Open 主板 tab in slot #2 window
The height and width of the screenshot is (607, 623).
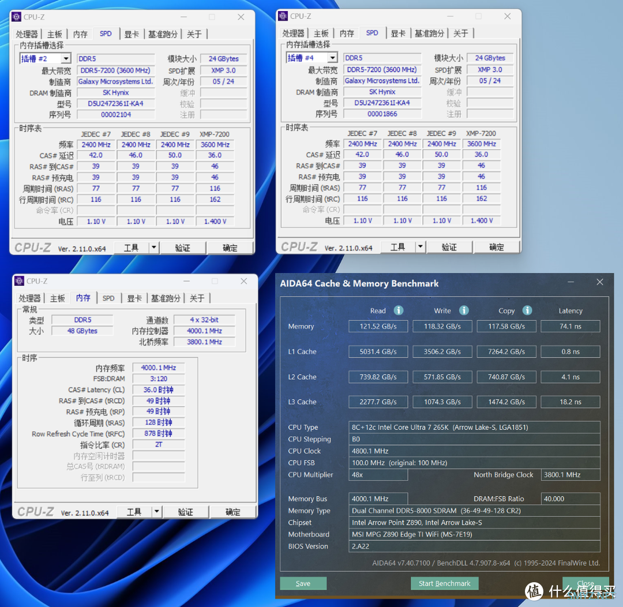[54, 34]
